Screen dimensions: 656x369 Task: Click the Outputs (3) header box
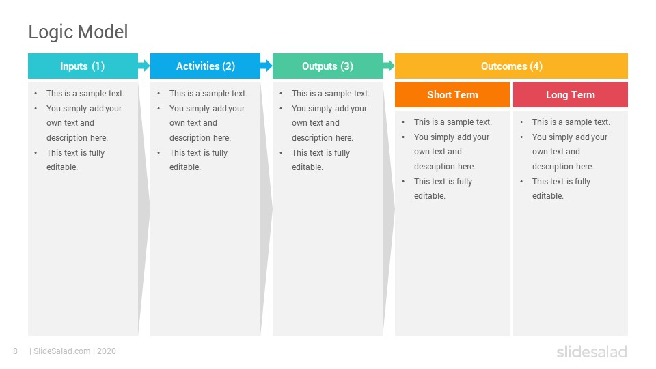(328, 66)
